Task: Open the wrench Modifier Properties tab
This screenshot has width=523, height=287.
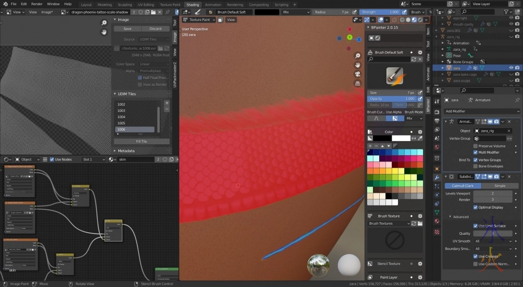Action: coord(437,178)
